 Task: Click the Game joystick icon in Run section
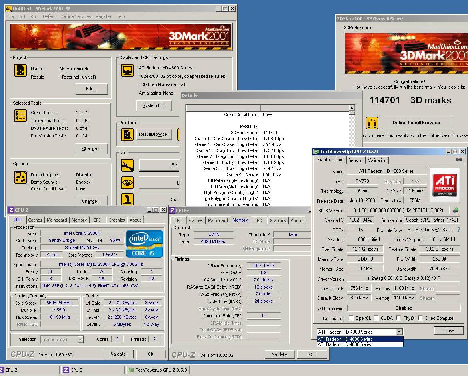pyautogui.click(x=127, y=199)
